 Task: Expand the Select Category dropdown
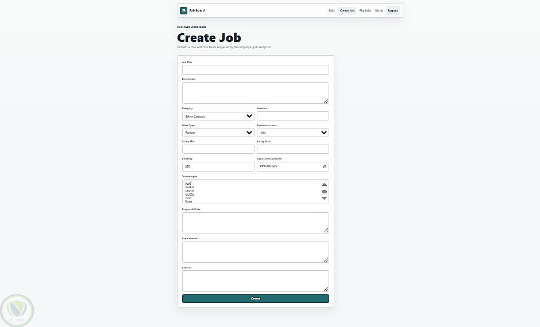[x=218, y=116]
